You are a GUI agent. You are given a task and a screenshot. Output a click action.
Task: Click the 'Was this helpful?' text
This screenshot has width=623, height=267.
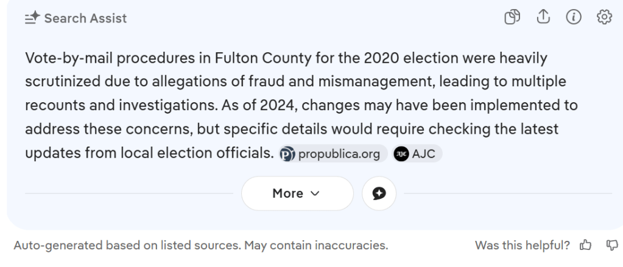(x=523, y=246)
